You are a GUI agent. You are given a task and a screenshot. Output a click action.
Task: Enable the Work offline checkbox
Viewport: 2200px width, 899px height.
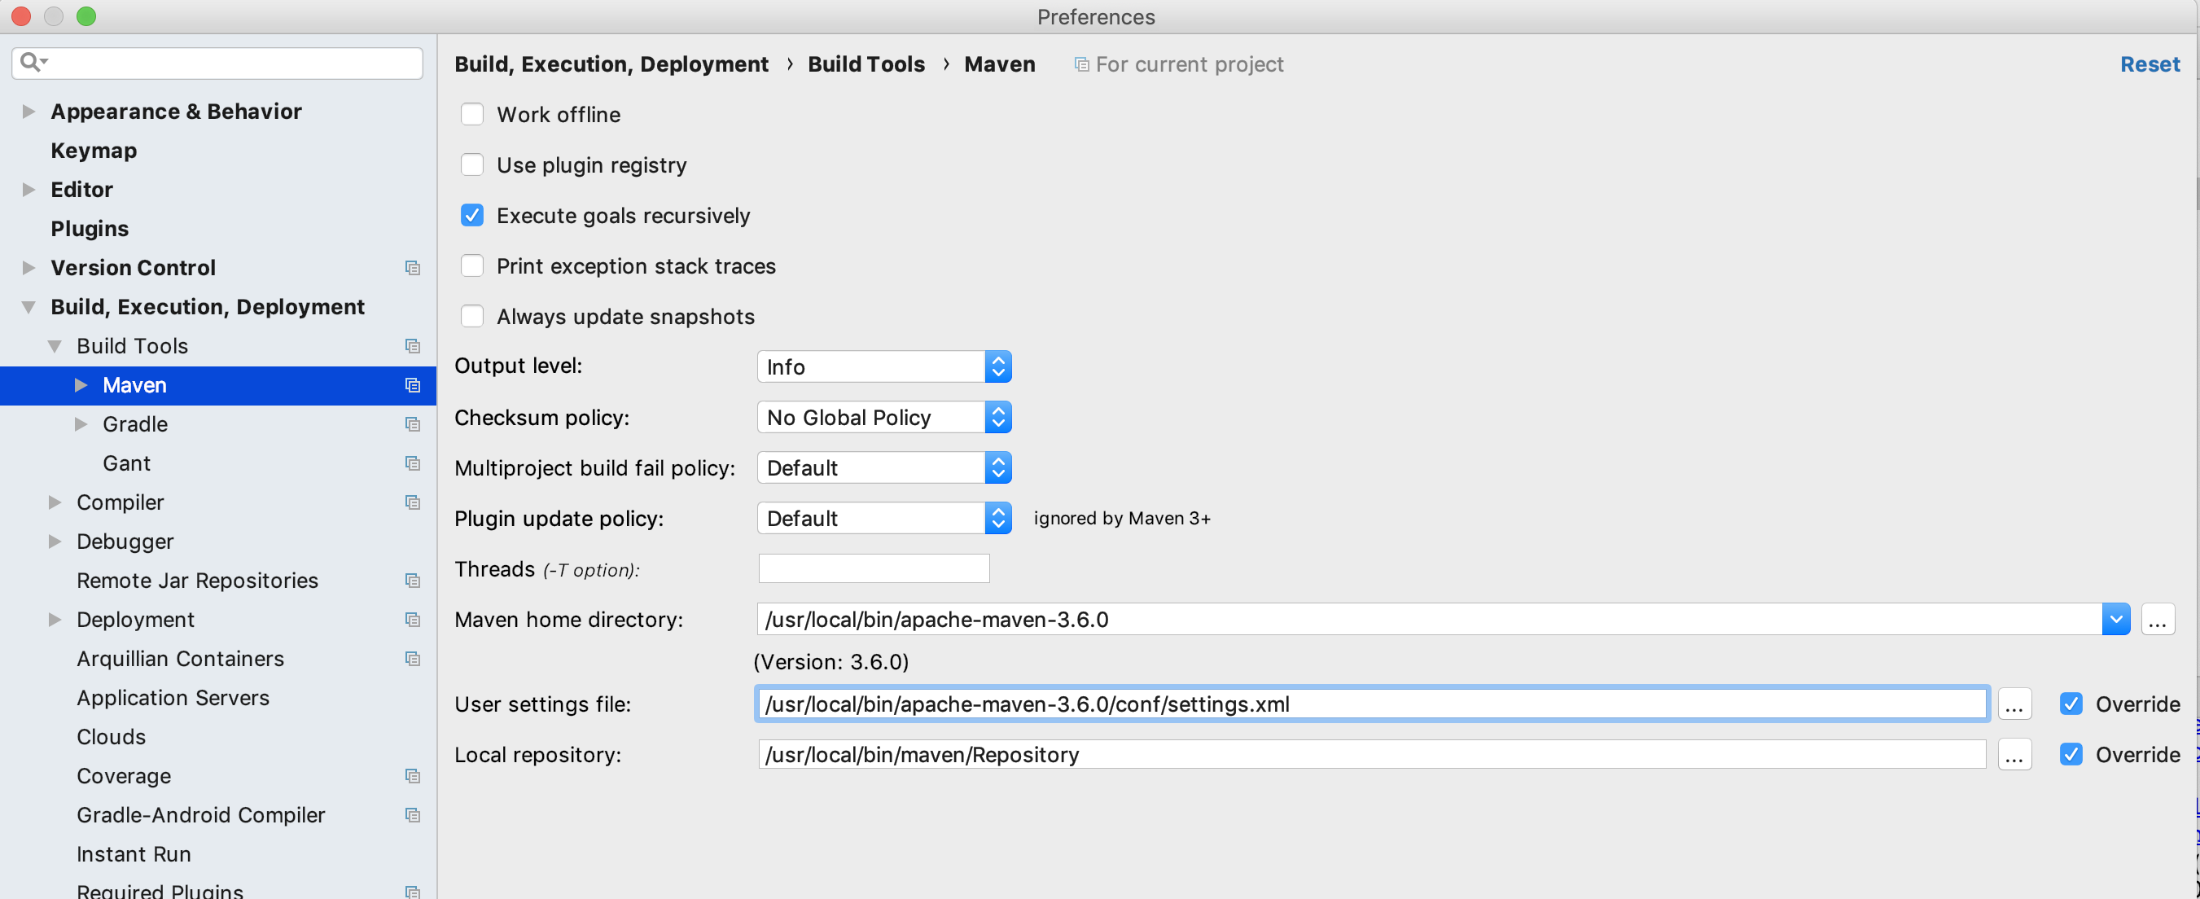click(472, 113)
